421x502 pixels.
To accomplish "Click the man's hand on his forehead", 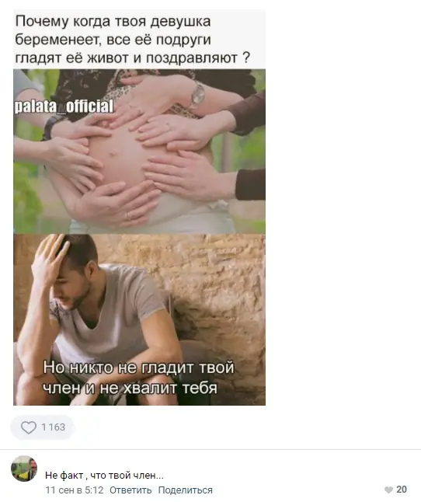I will (x=50, y=260).
